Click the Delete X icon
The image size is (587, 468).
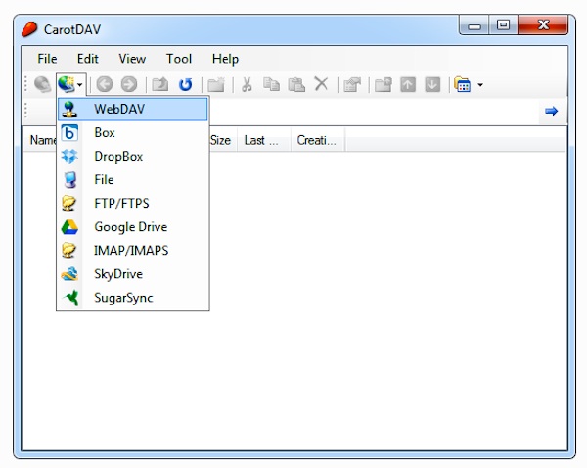321,84
